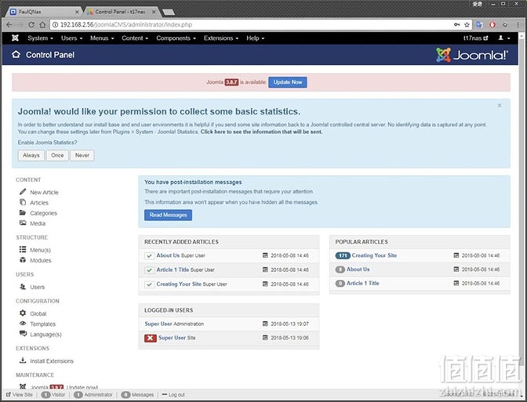Open the user account dropdown in the top bar
527x402 pixels.
click(503, 38)
